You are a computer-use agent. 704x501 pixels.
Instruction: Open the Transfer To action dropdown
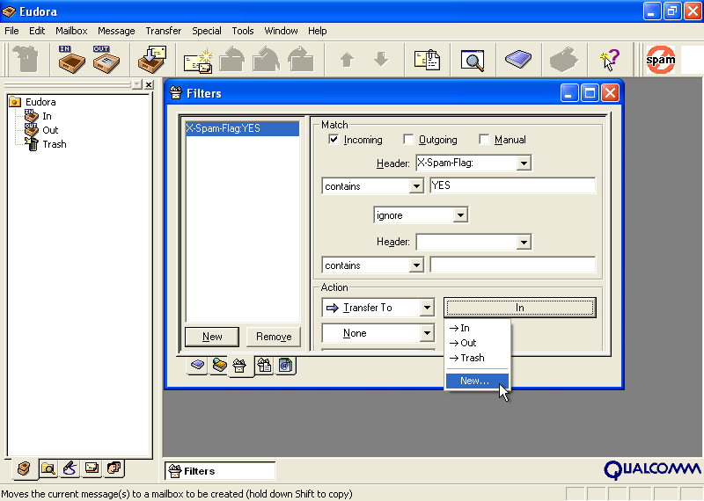pyautogui.click(x=427, y=309)
